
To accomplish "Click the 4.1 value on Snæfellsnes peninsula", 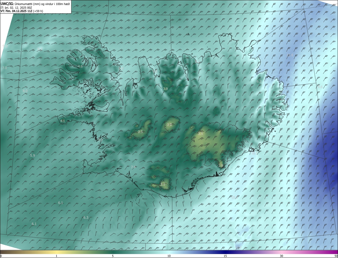I will coord(63,121).
